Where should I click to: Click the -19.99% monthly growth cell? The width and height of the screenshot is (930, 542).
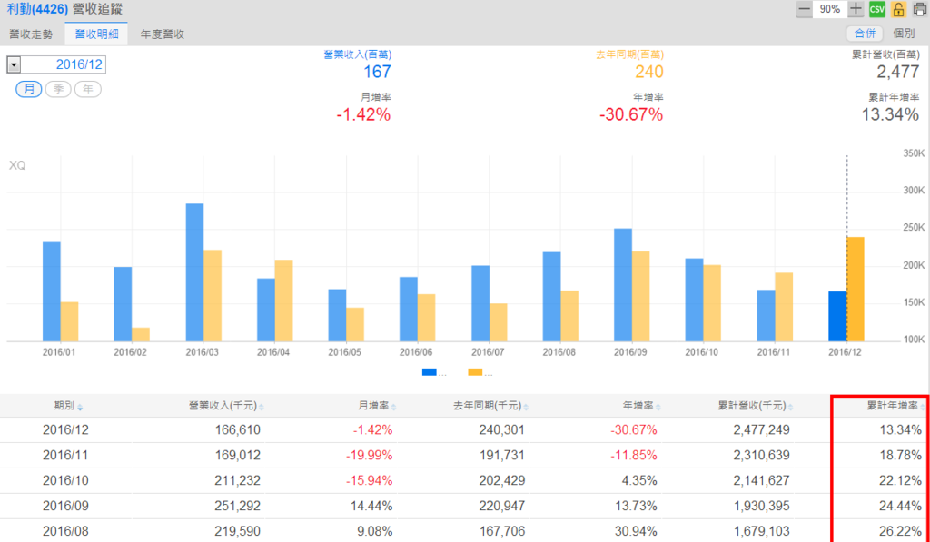pyautogui.click(x=370, y=456)
